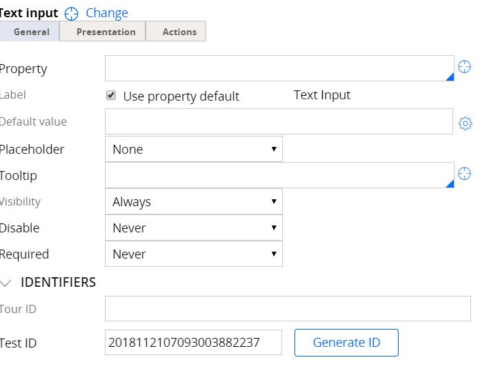The width and height of the screenshot is (489, 382).
Task: Click the crosshair icon next to Text input
Action: pyautogui.click(x=72, y=13)
